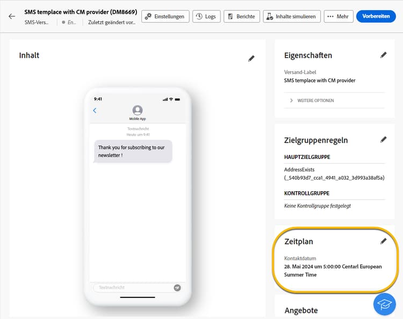Click the send icon in phone preview

177,288
